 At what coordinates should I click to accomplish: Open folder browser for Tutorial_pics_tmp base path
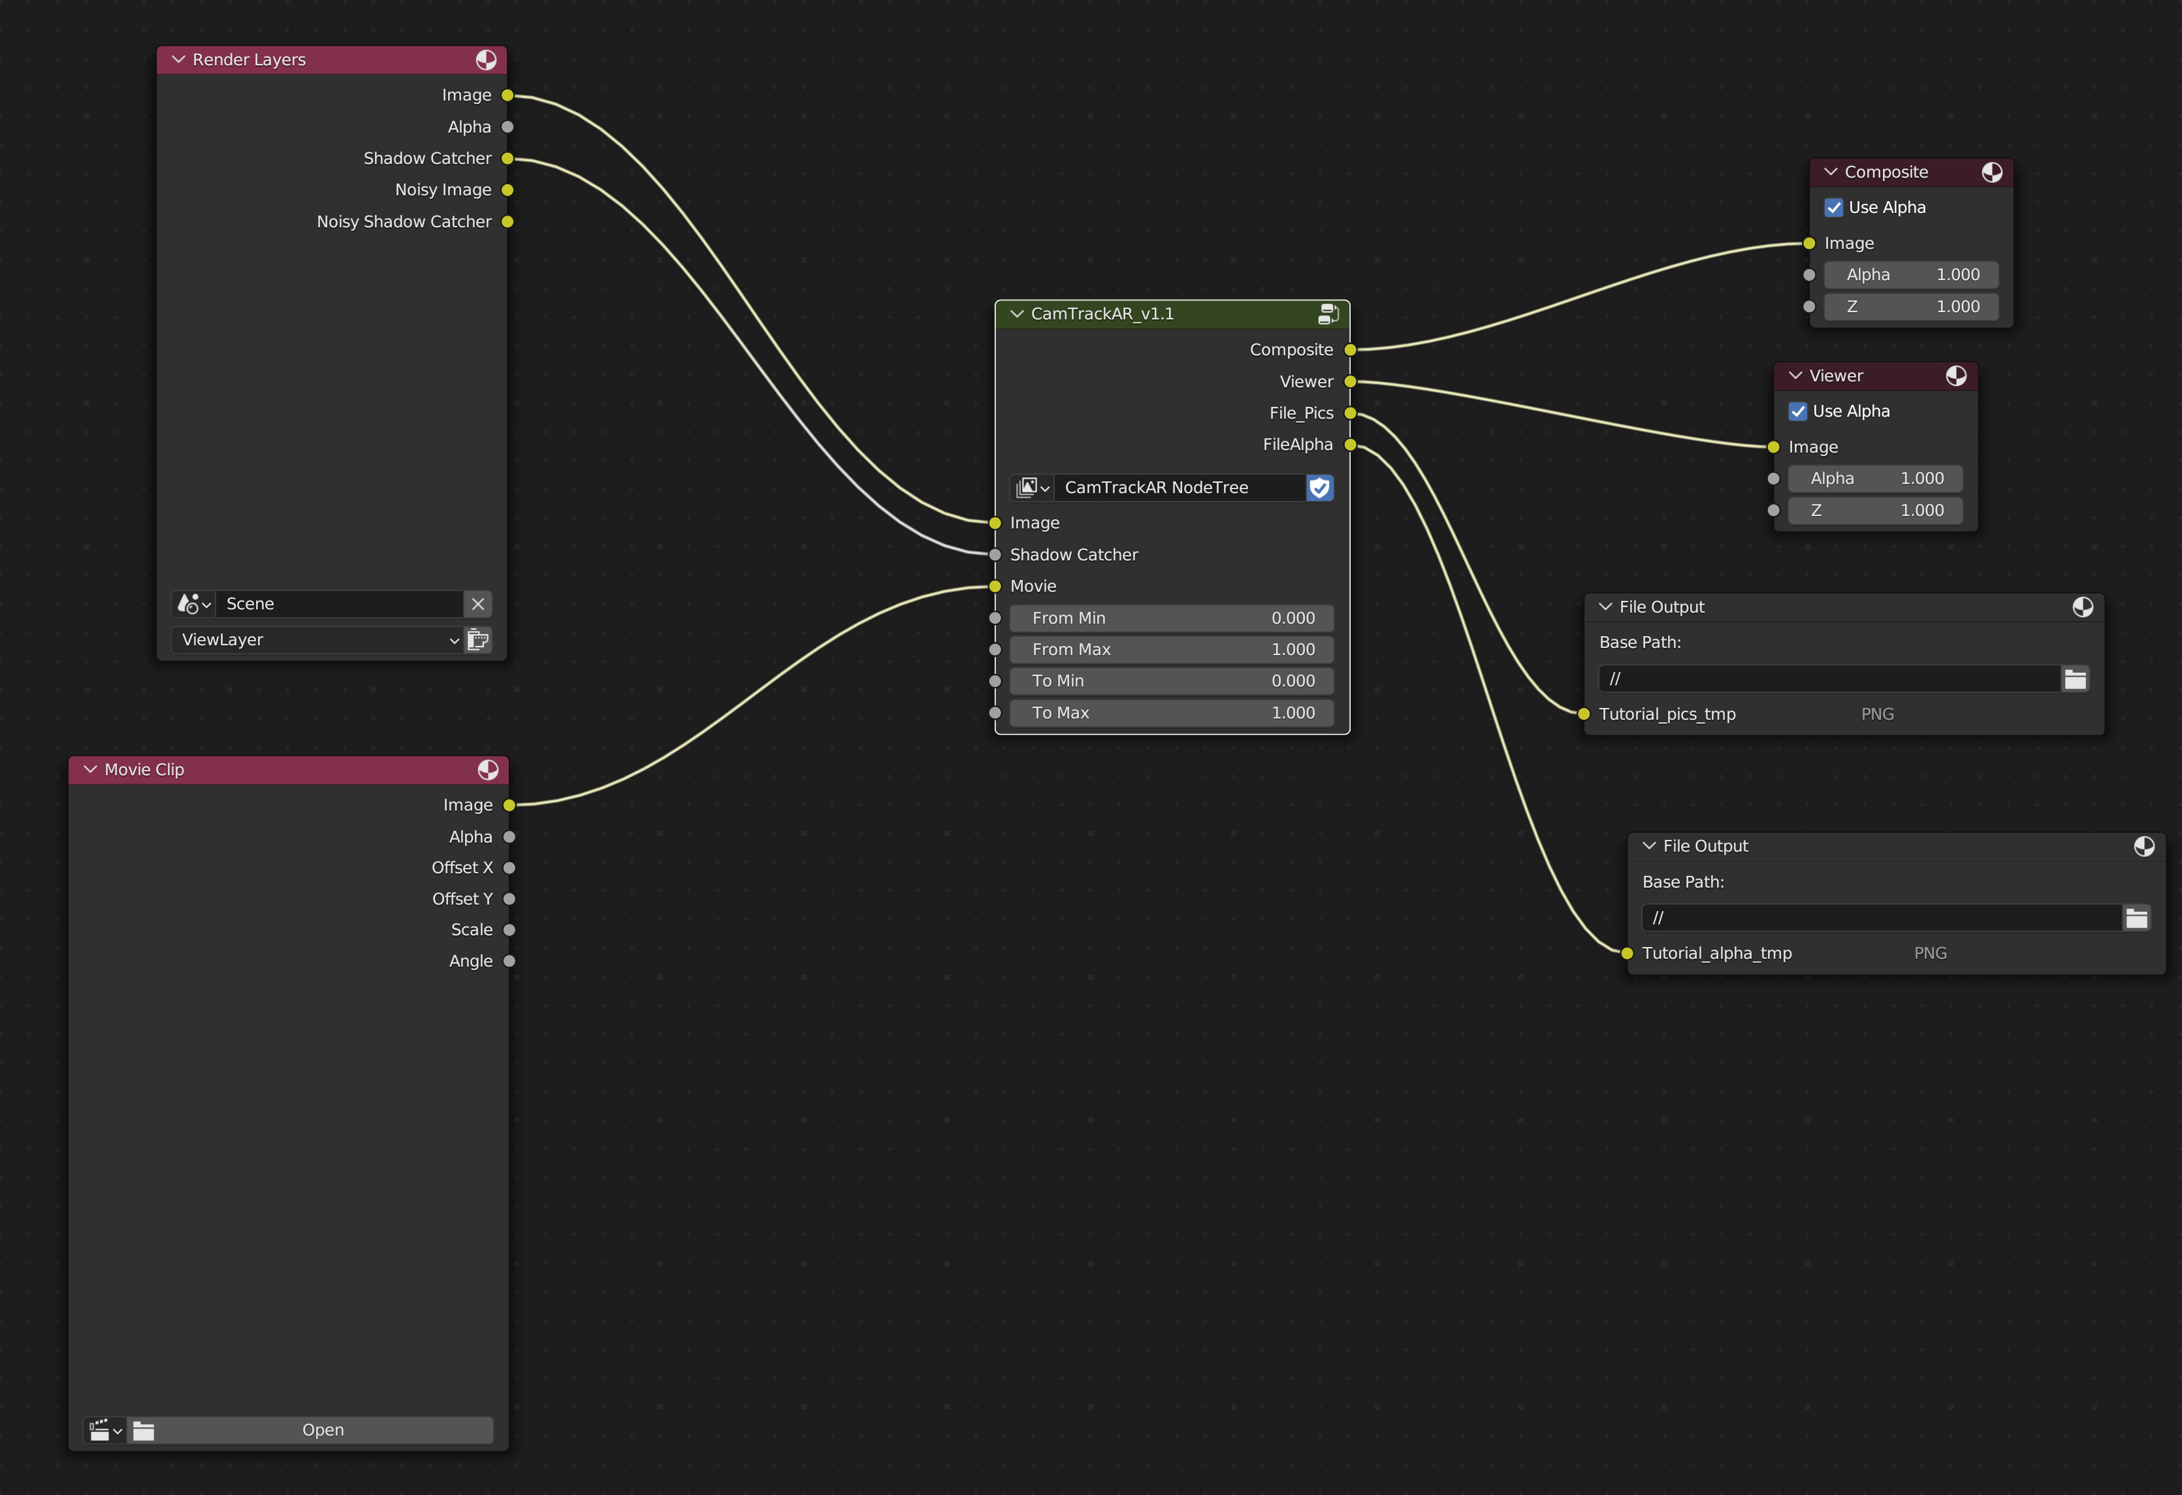click(x=2075, y=679)
